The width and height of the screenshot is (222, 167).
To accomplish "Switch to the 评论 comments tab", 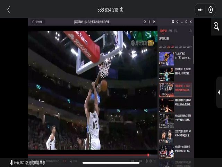I will pyautogui.click(x=176, y=31).
